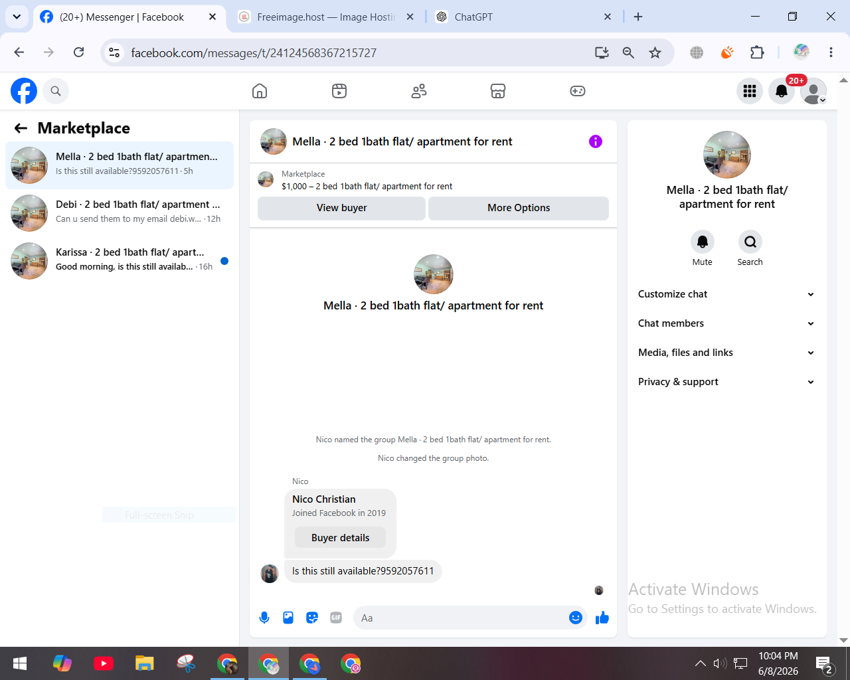
Task: Click the Nico Christian name in buyer card
Action: pos(324,499)
